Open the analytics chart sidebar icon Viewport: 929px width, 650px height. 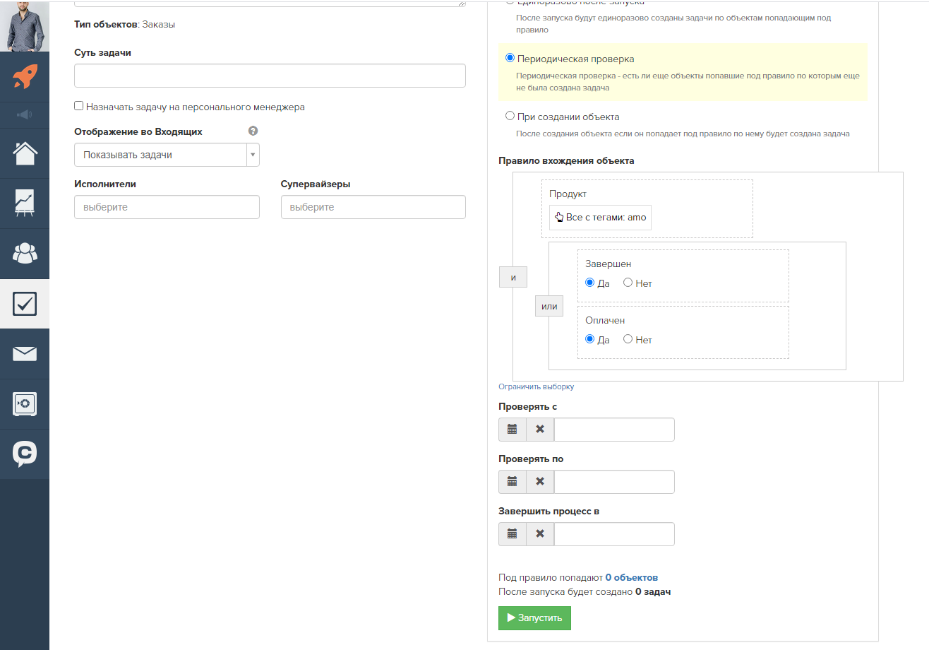25,203
